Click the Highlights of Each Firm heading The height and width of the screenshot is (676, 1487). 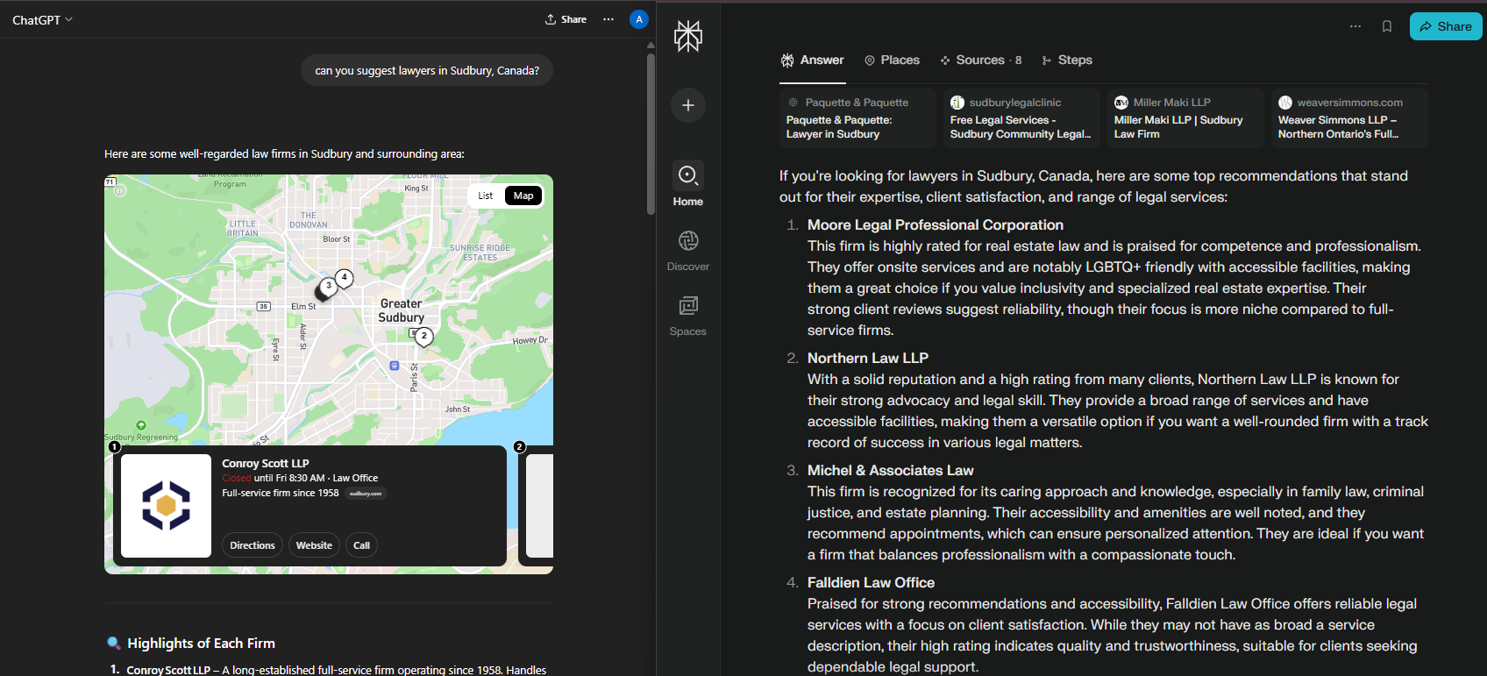tap(201, 644)
